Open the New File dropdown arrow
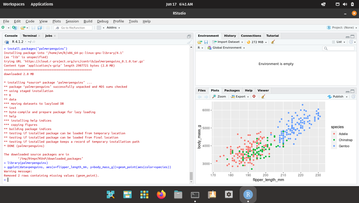 click(8, 28)
